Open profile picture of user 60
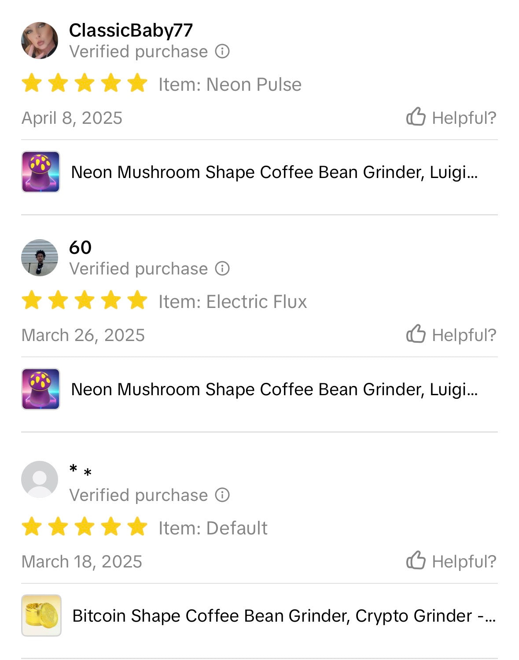Viewport: 519px width, 660px height. 40,258
